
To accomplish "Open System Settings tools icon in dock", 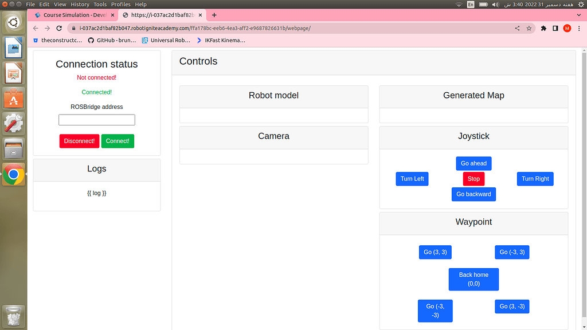I will [14, 124].
